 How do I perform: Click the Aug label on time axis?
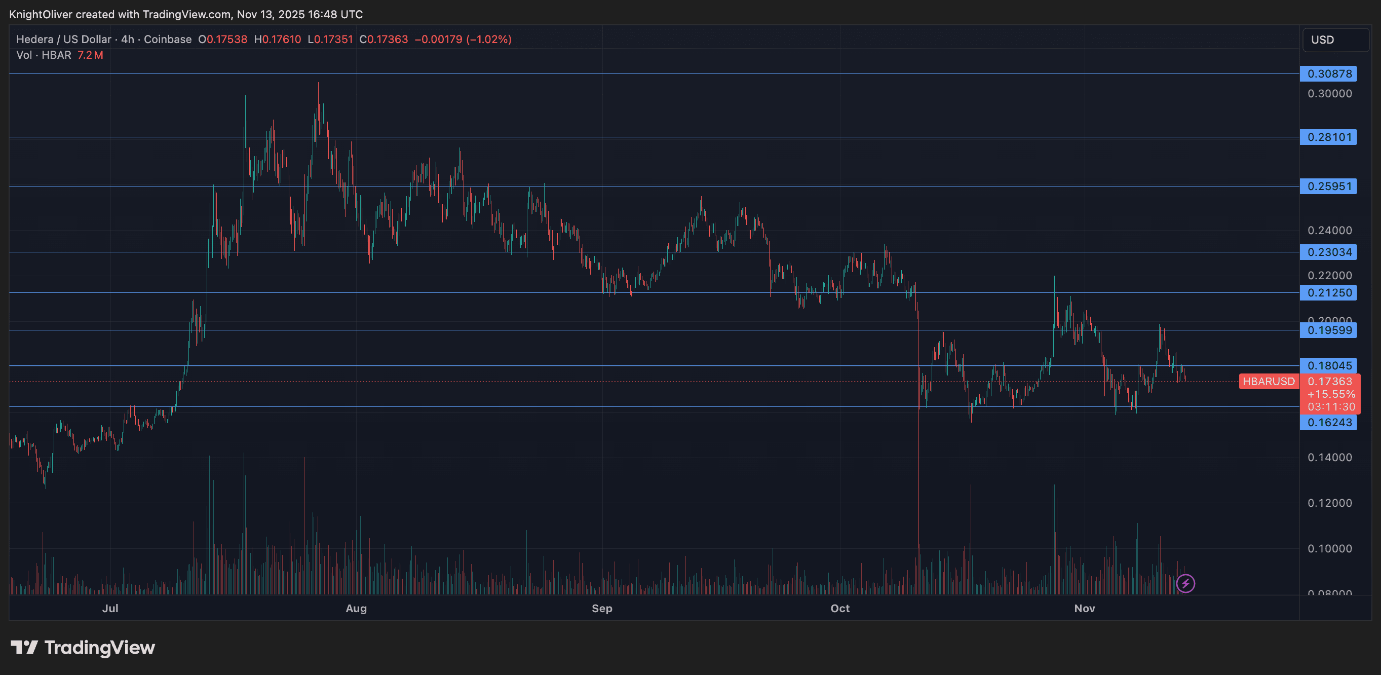[356, 608]
